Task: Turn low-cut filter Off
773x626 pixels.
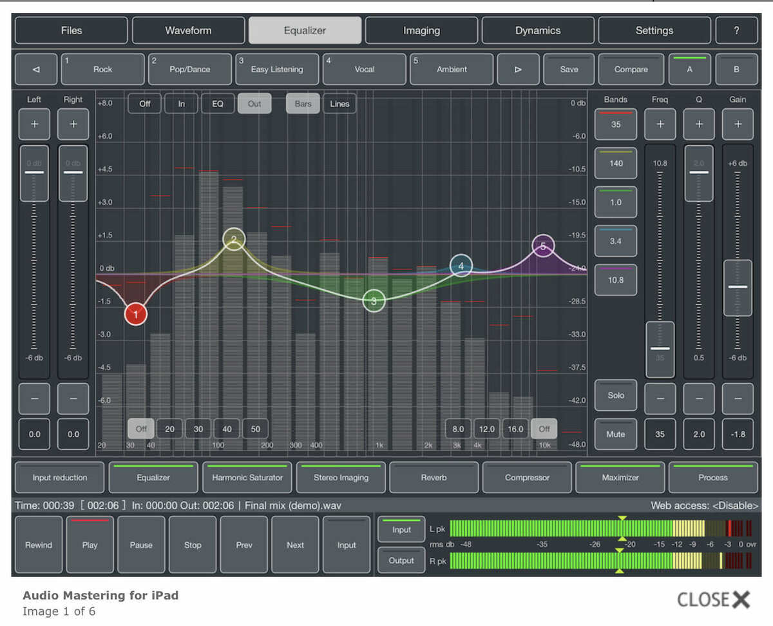Action: coord(141,429)
